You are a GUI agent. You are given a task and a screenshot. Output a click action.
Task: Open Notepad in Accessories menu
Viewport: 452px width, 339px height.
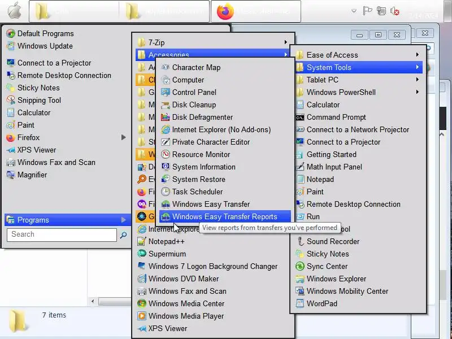pos(358,179)
